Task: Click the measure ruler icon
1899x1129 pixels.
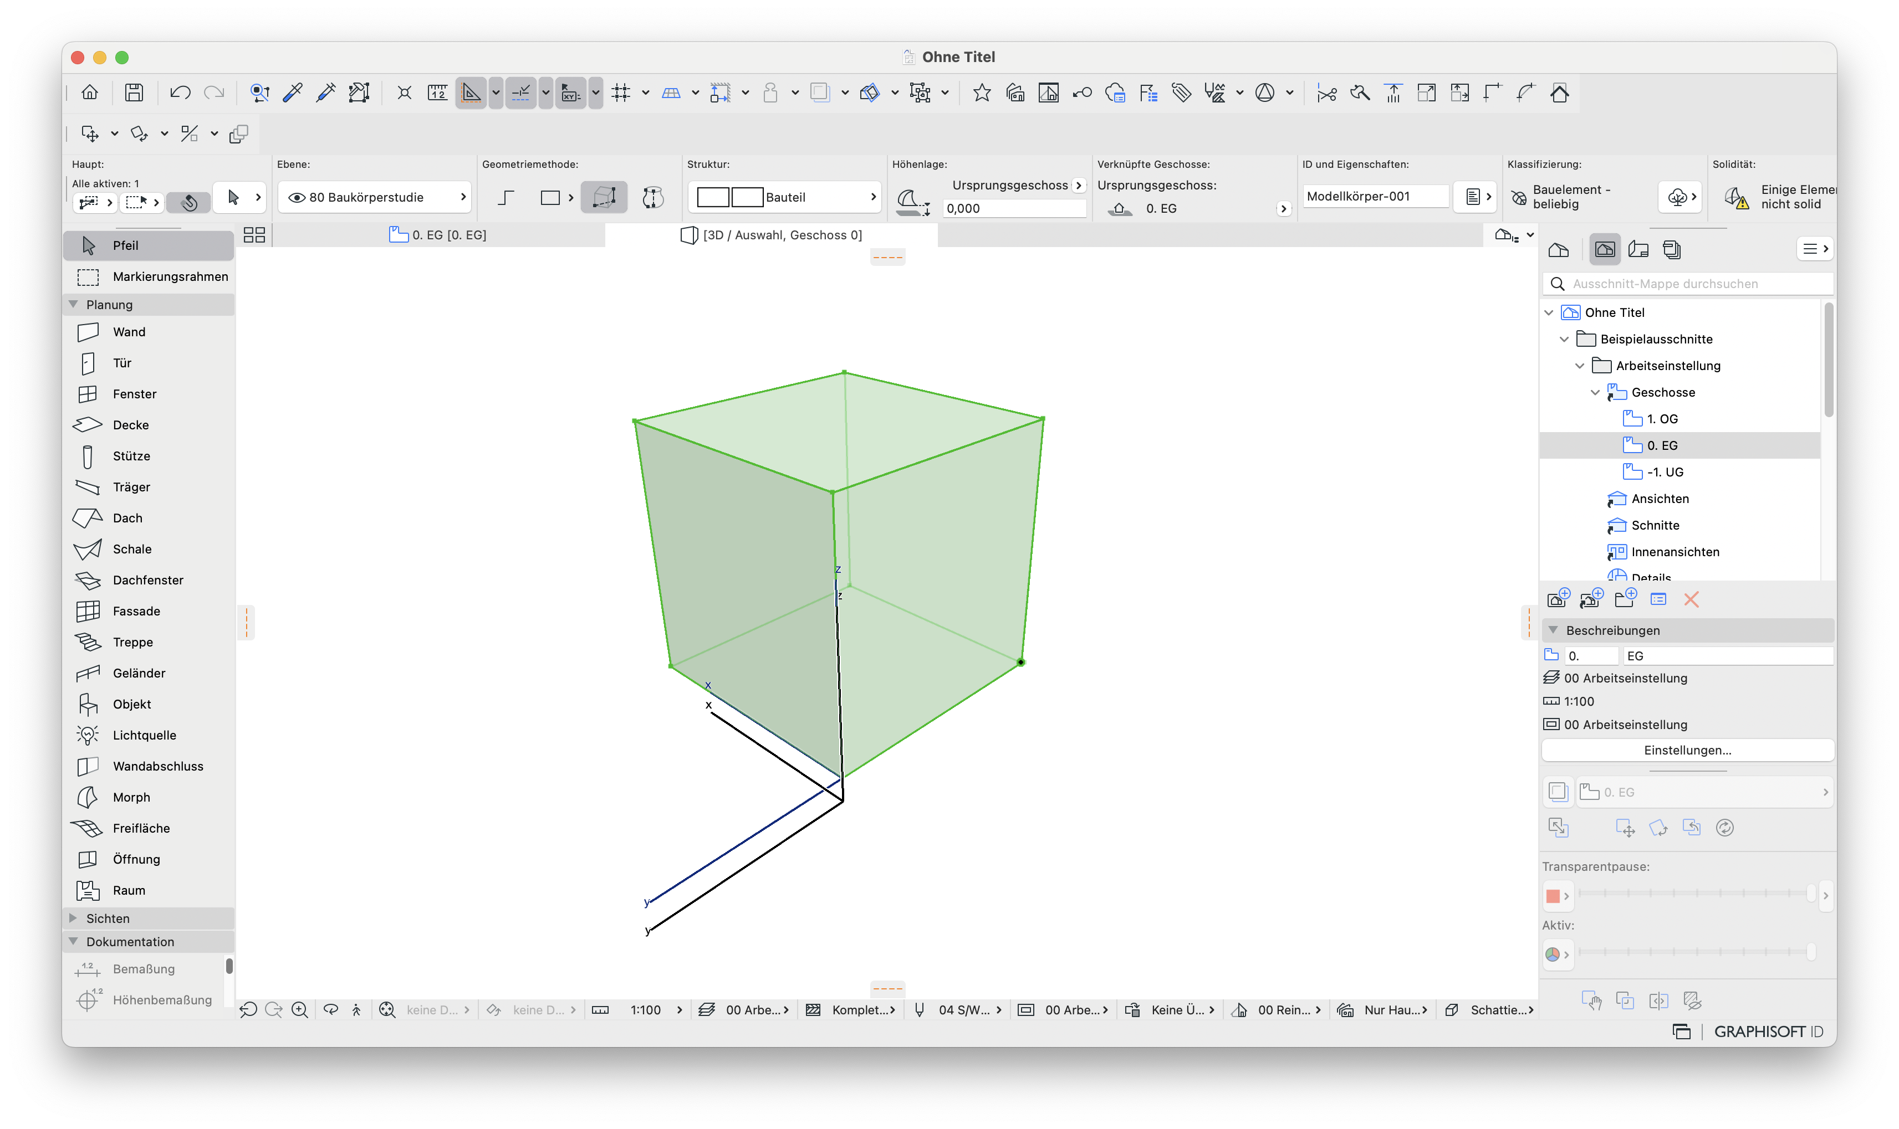Action: click(438, 93)
